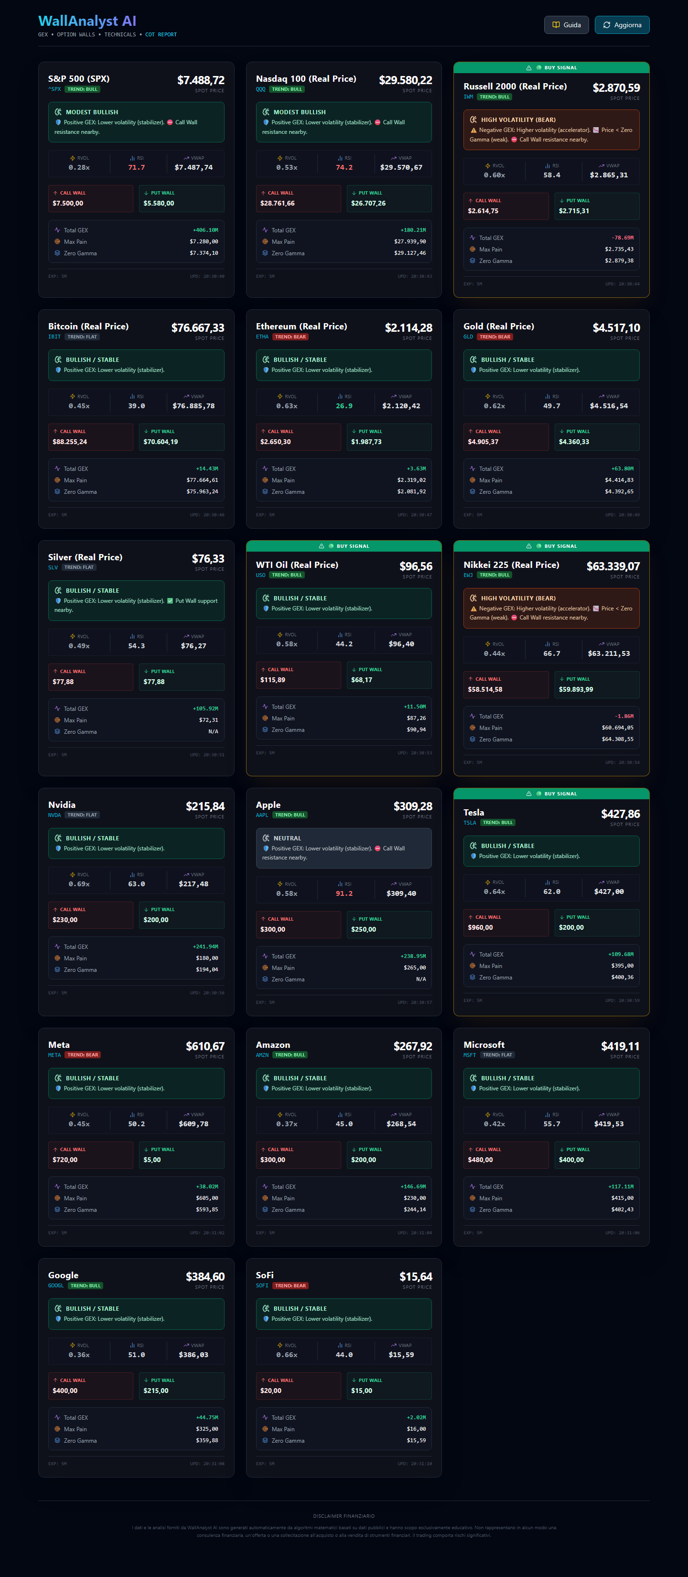Click the Modest Bullish icon in S&P 500 card

pyautogui.click(x=58, y=112)
